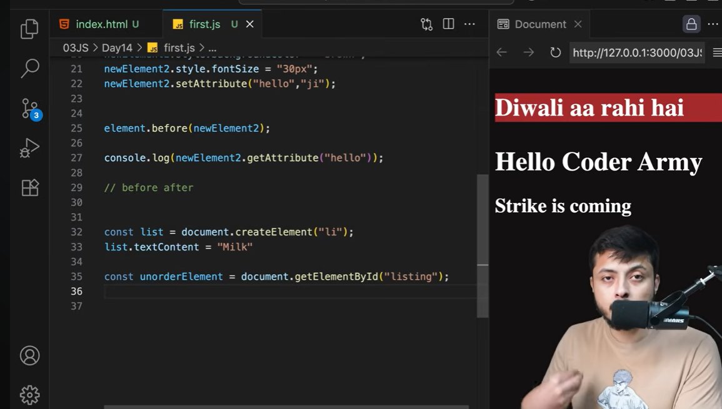This screenshot has width=722, height=409.
Task: Close the first.js tab
Action: [249, 24]
